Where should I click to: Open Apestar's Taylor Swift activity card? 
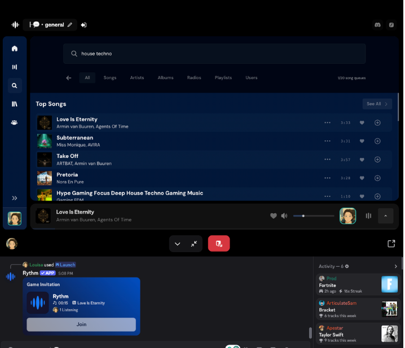pyautogui.click(x=358, y=333)
